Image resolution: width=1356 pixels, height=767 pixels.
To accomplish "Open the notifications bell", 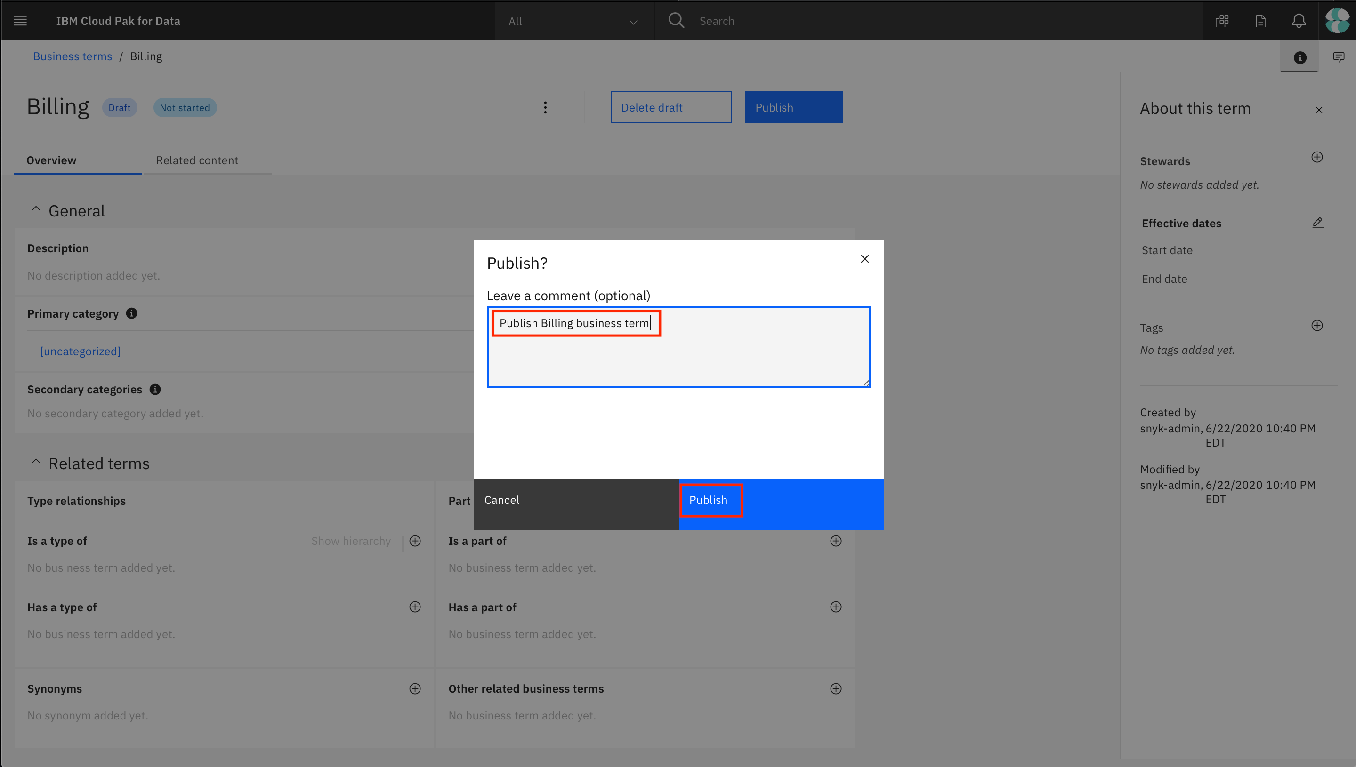I will [x=1298, y=21].
